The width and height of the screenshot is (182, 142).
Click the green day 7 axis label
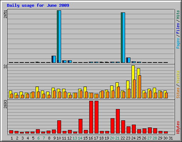pos(44,138)
